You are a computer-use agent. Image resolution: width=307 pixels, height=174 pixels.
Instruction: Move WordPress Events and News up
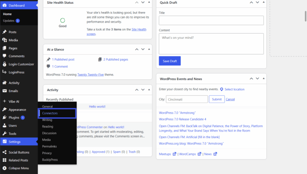pyautogui.click(x=252, y=79)
